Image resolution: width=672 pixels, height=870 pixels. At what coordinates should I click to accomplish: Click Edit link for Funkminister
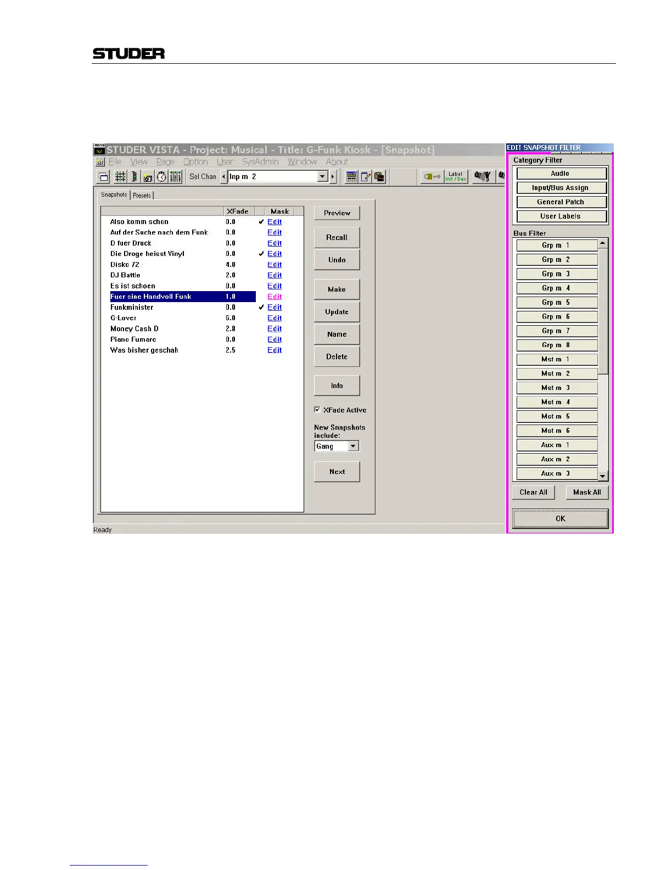(275, 308)
